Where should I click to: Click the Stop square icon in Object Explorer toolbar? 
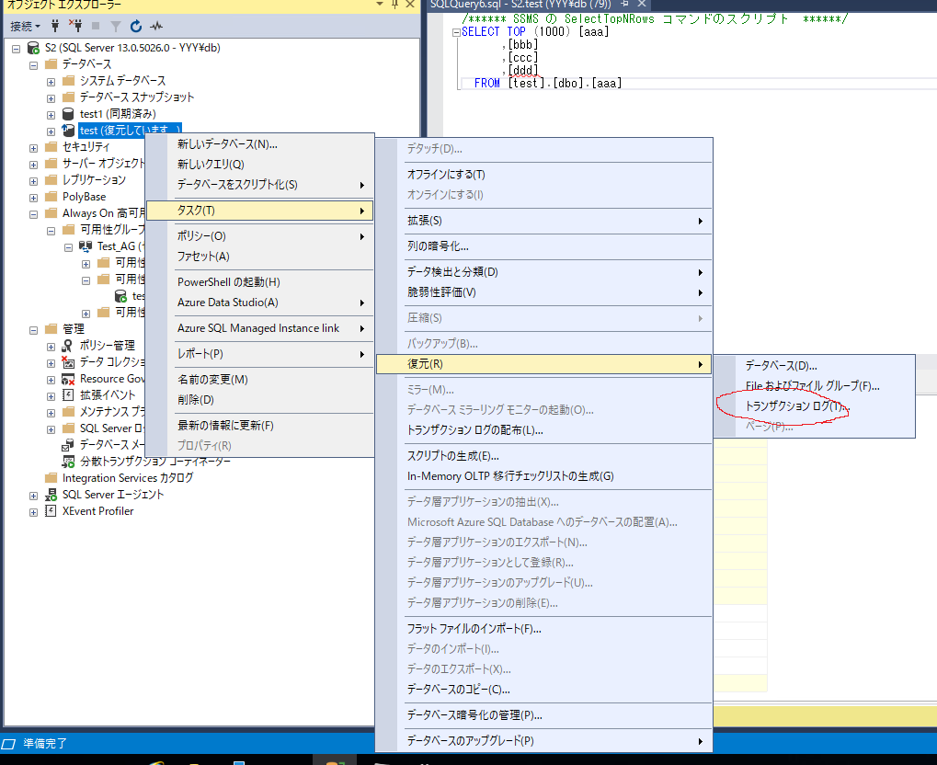(x=96, y=26)
